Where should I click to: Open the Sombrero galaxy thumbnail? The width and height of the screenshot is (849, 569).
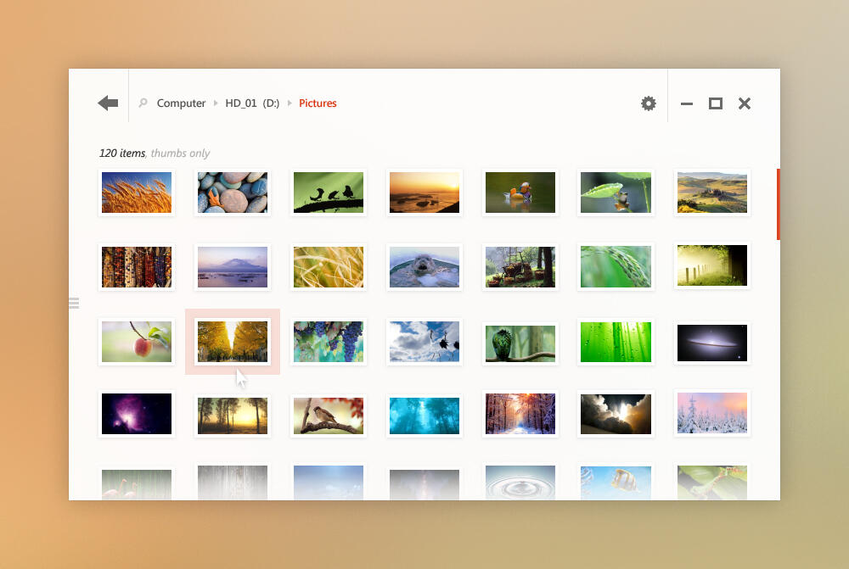(712, 342)
